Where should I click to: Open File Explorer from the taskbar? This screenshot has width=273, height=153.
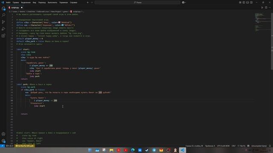point(111,150)
